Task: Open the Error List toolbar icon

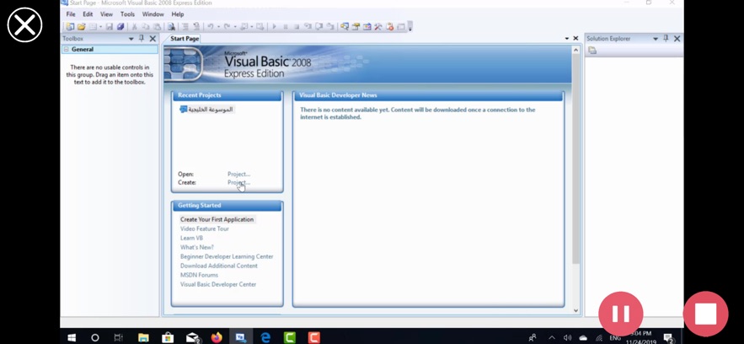Action: [389, 27]
